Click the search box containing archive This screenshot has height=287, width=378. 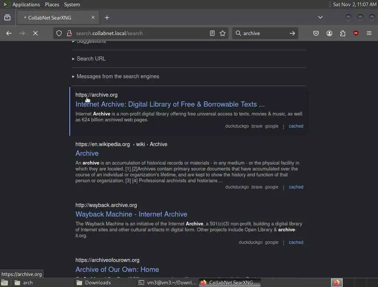(x=265, y=33)
